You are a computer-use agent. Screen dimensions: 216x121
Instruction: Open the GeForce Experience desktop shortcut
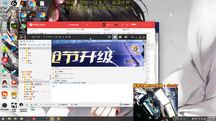(14, 28)
